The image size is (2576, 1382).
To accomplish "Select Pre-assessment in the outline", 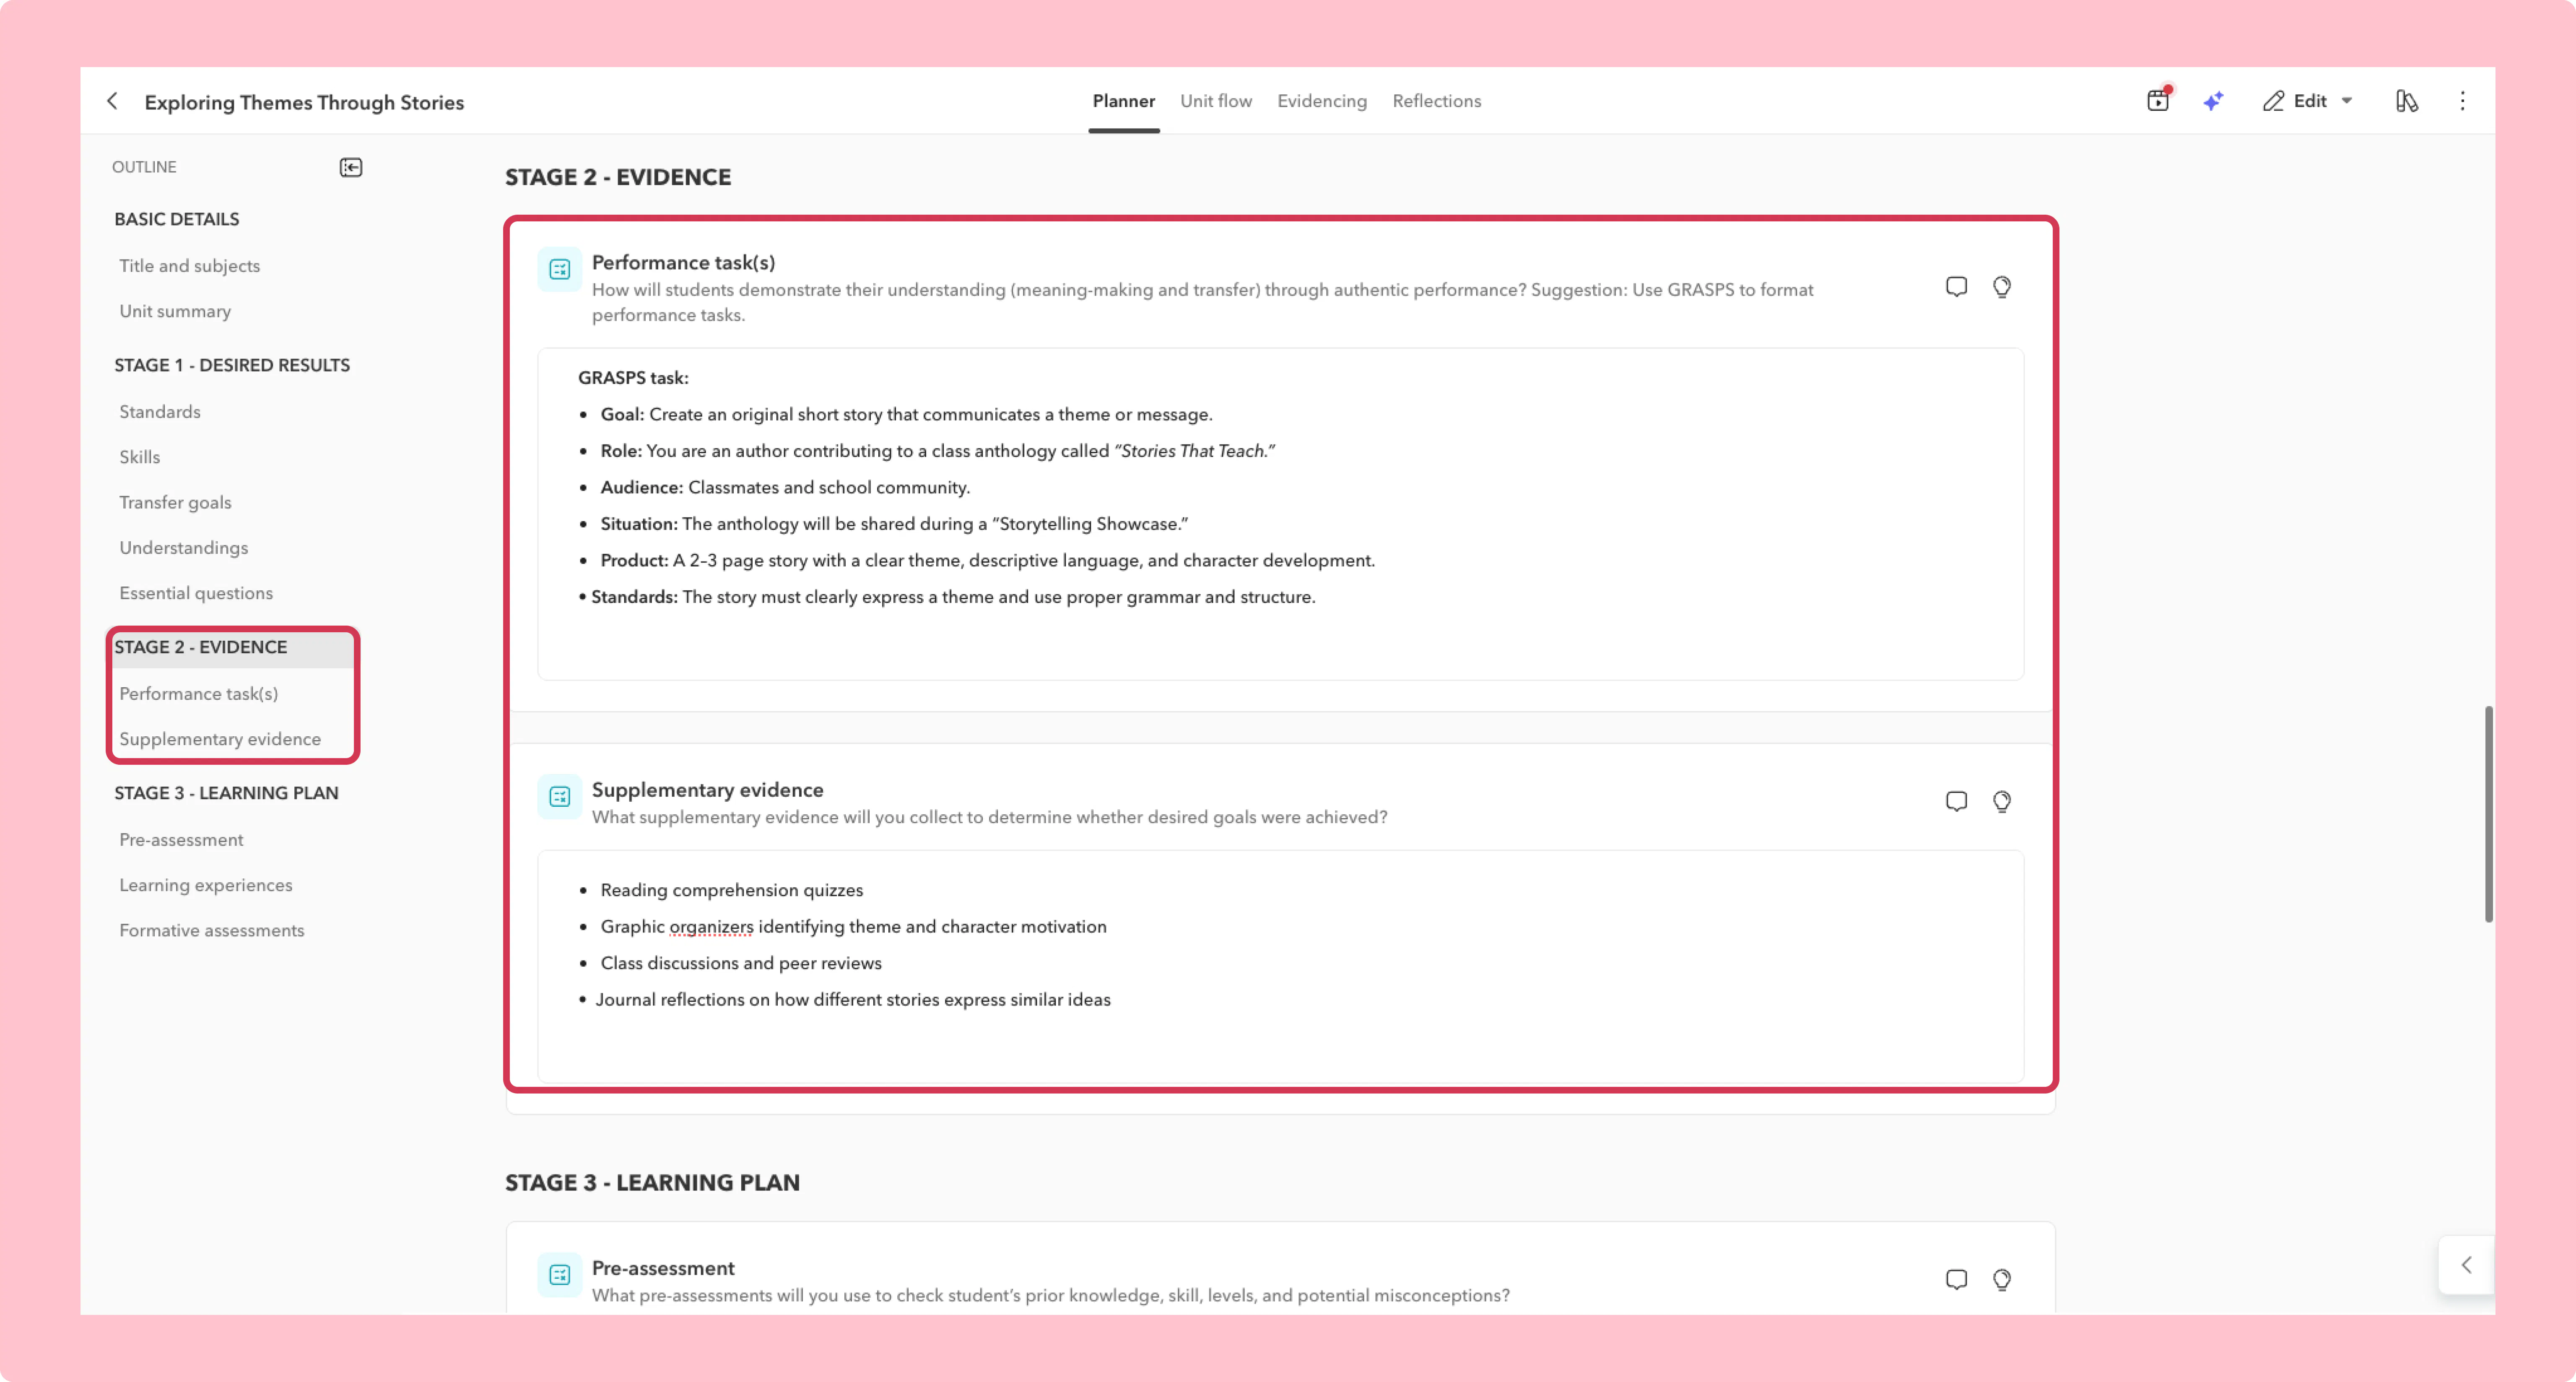I will click(x=181, y=840).
